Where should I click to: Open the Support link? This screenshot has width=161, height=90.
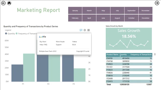coord(59,44)
